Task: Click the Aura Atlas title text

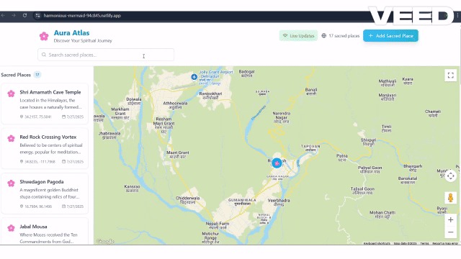Action: [72, 33]
